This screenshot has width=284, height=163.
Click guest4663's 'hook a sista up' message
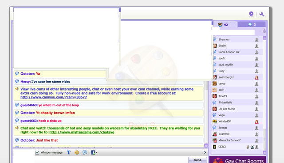108,121
